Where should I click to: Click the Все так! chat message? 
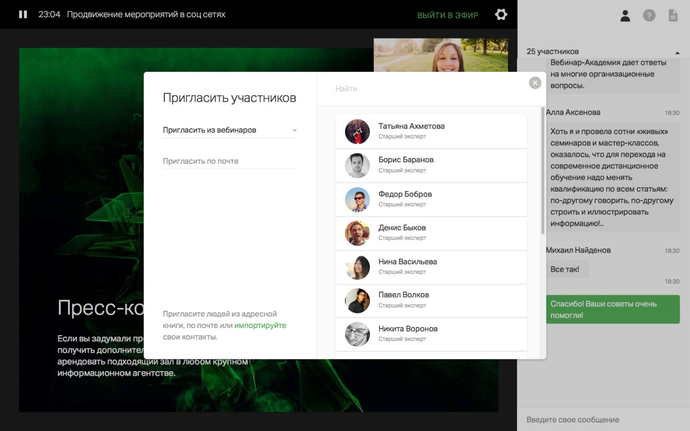pos(567,269)
